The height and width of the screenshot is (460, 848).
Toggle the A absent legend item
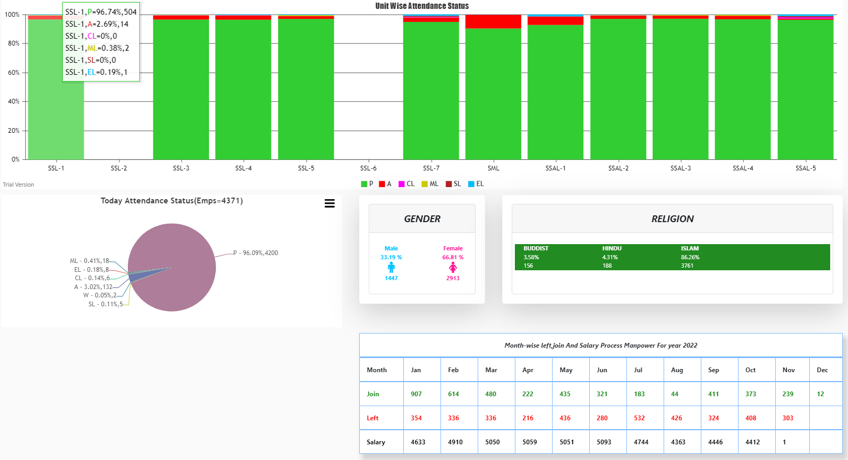coord(386,184)
